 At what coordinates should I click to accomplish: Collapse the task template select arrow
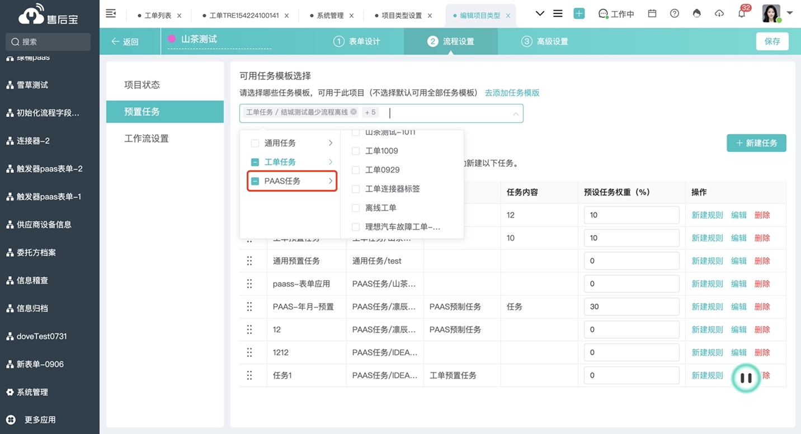point(515,113)
